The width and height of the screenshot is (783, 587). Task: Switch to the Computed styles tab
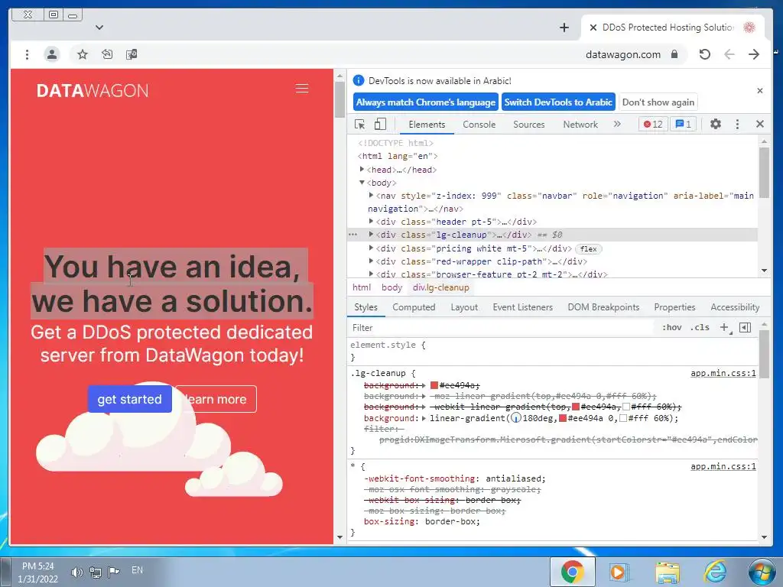[414, 307]
